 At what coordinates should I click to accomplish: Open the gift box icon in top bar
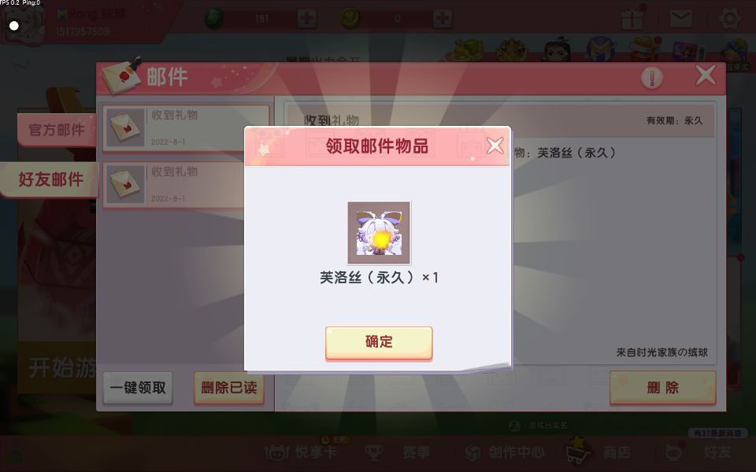pyautogui.click(x=632, y=18)
